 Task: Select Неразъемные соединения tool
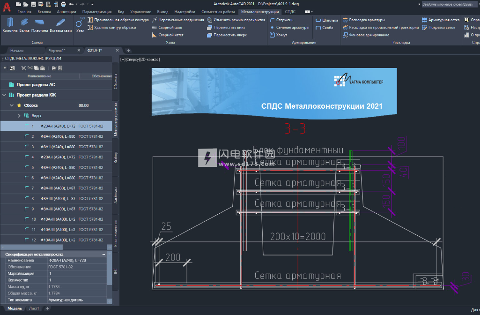point(178,20)
